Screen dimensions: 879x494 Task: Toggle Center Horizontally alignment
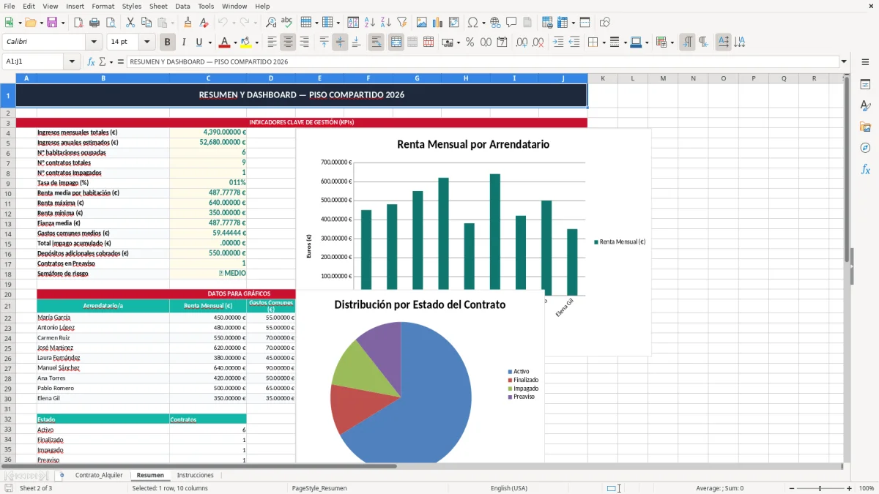point(288,42)
